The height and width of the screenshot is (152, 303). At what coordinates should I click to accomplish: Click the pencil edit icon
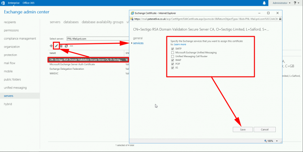(x=56, y=46)
